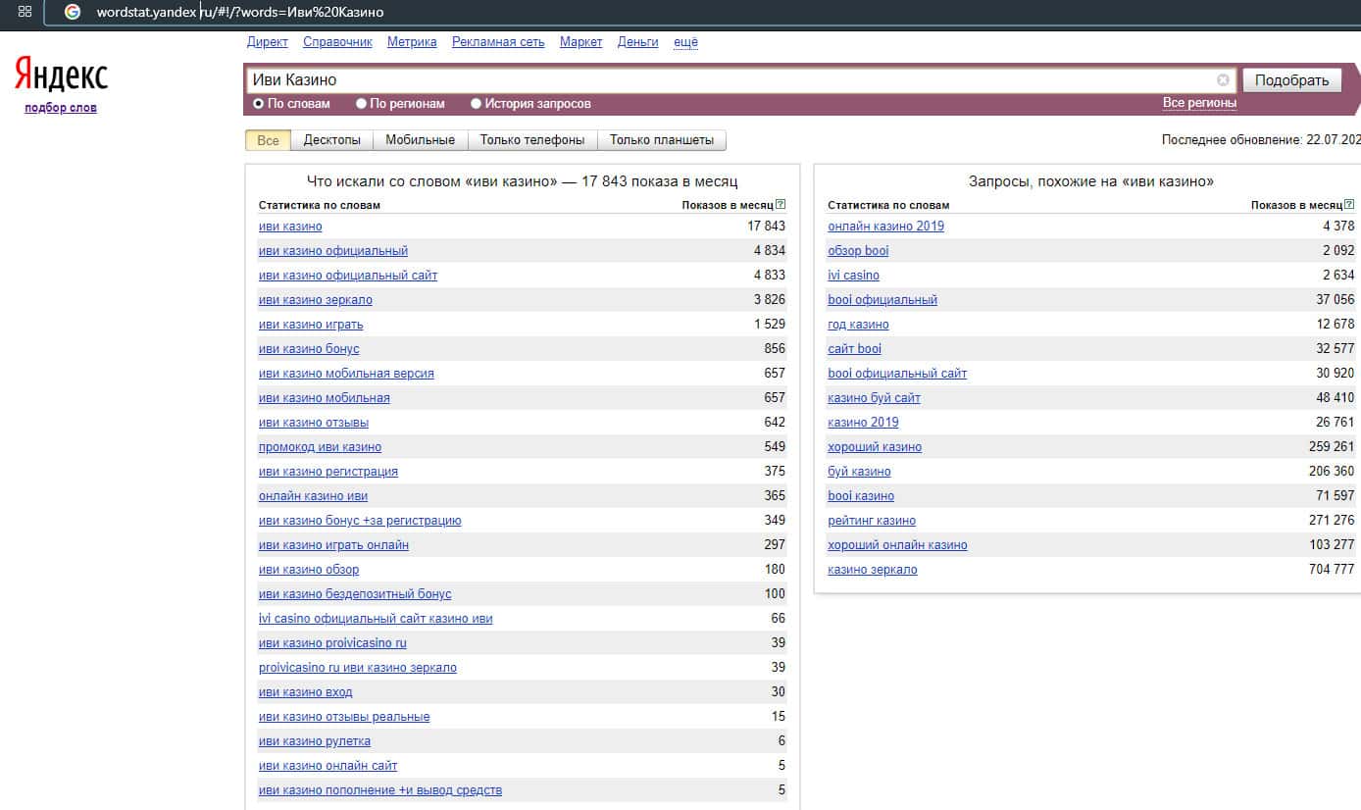The image size is (1361, 810).
Task: Click the Google icon in address bar
Action: tap(72, 12)
